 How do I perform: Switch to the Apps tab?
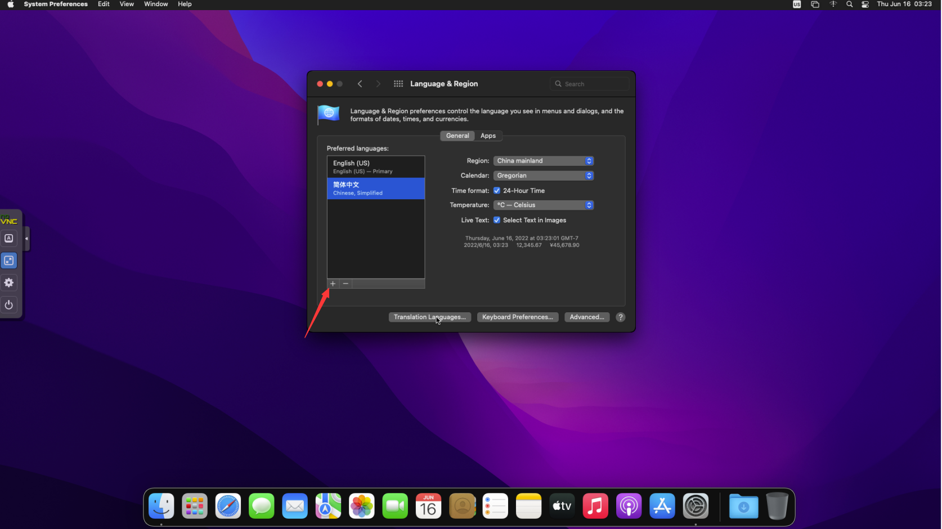point(488,136)
